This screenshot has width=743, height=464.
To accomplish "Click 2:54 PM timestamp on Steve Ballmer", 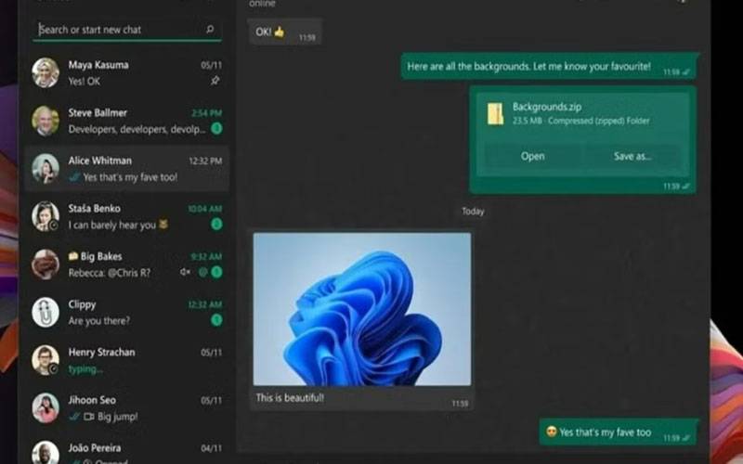I will (206, 113).
